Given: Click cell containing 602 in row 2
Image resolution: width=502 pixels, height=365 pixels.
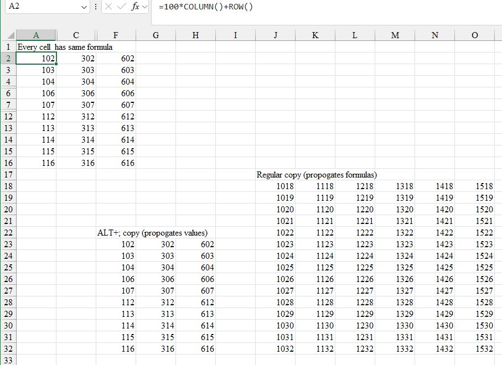Looking at the screenshot, I should point(116,58).
